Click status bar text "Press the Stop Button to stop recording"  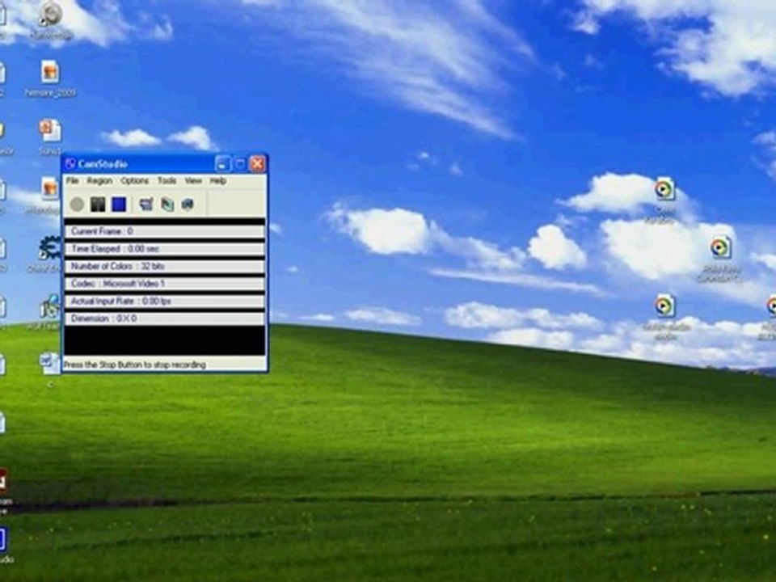point(135,365)
